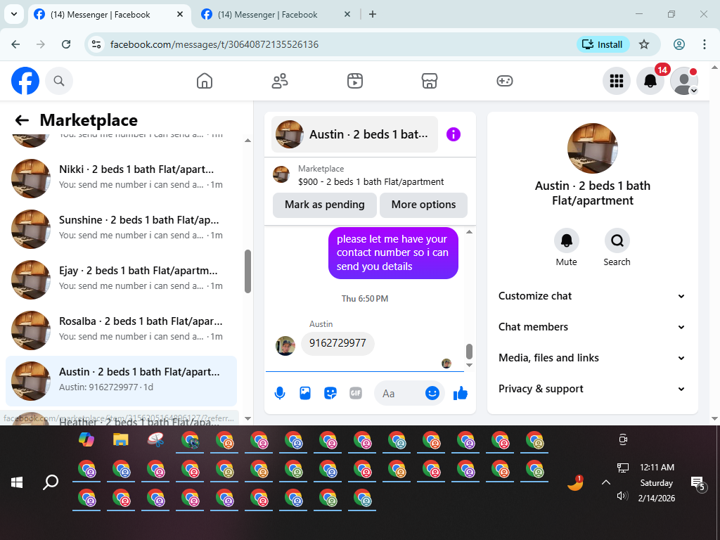This screenshot has height=540, width=720.
Task: Click the purple sent message bubble
Action: [393, 253]
